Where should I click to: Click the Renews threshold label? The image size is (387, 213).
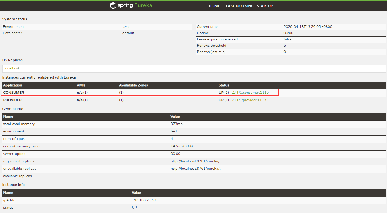point(211,46)
